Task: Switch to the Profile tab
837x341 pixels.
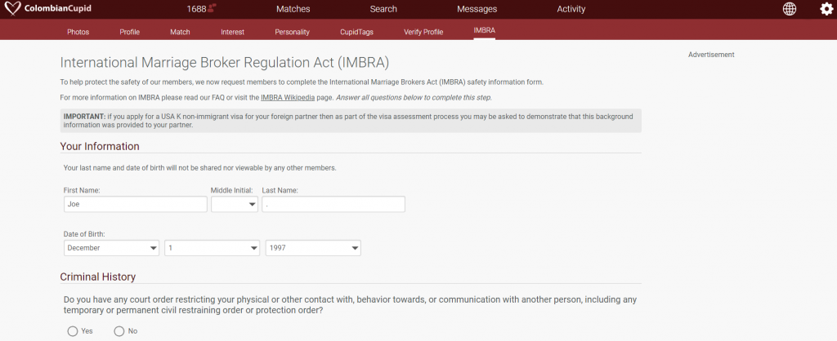Action: coord(130,32)
